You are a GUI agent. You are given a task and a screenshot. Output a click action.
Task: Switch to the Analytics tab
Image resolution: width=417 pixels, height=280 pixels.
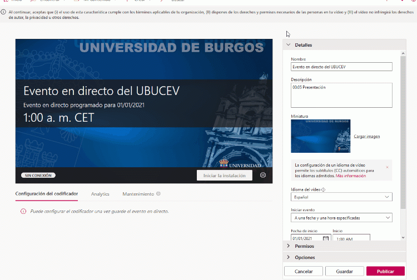tap(100, 194)
